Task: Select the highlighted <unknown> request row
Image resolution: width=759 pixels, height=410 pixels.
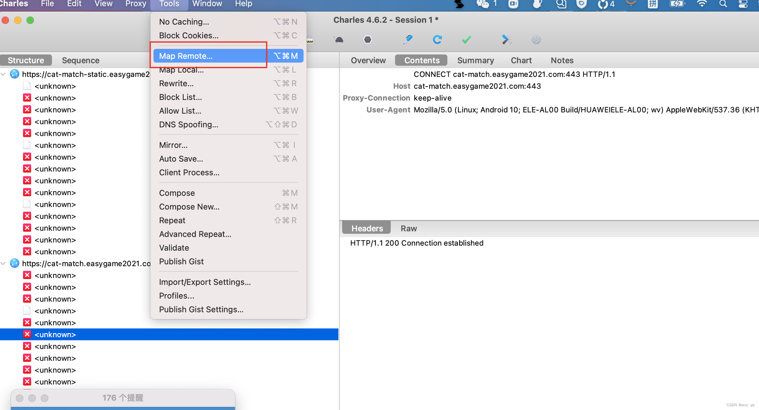Action: point(169,334)
